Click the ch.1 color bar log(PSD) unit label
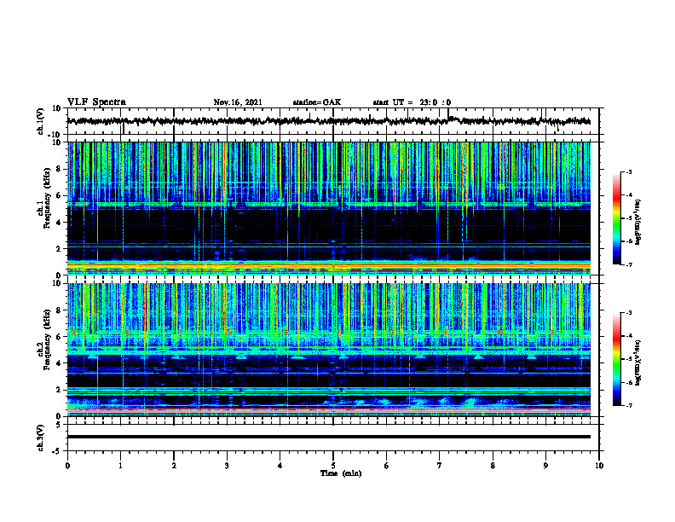Viewport: 675px width, 522px height. [x=638, y=223]
